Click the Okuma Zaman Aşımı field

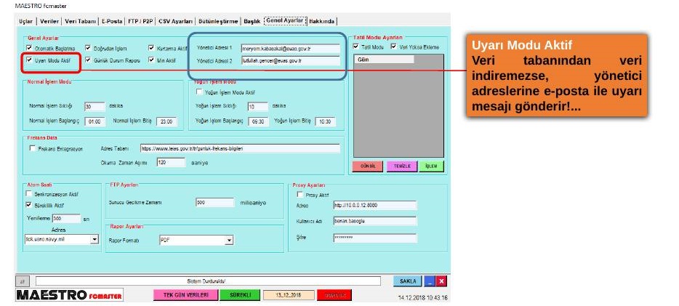171,163
